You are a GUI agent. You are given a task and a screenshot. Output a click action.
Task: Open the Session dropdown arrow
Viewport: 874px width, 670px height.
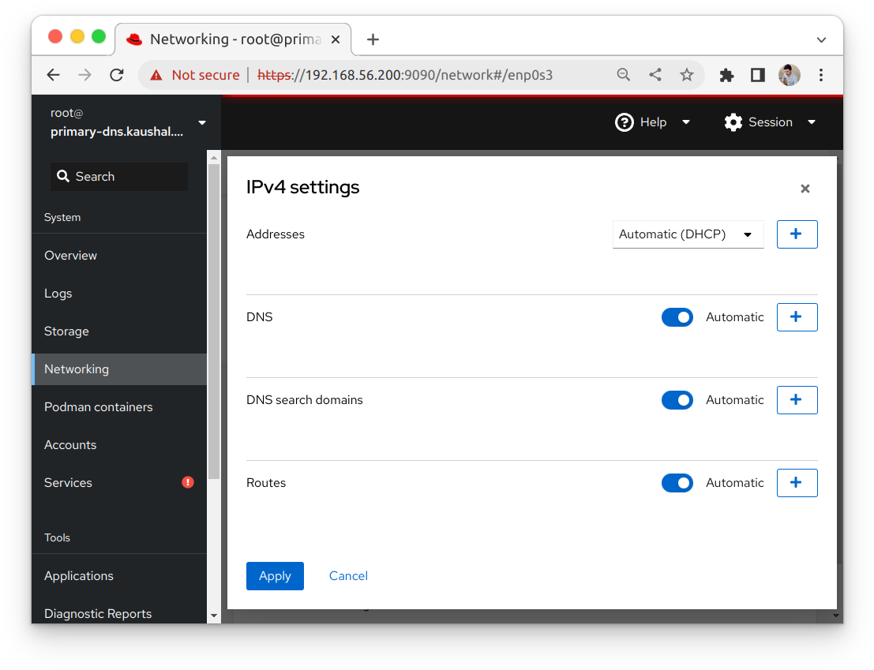pyautogui.click(x=812, y=122)
